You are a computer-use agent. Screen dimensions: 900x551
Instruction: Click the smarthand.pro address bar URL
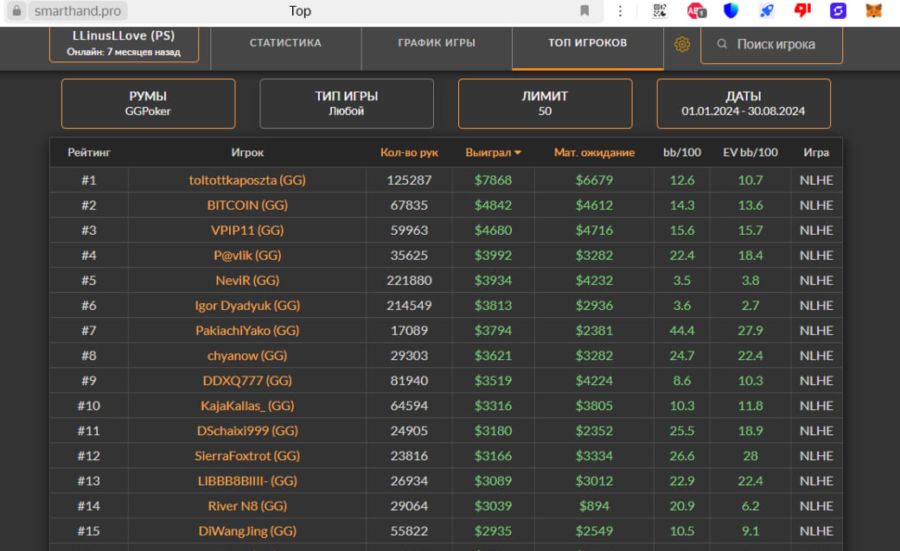(x=78, y=11)
